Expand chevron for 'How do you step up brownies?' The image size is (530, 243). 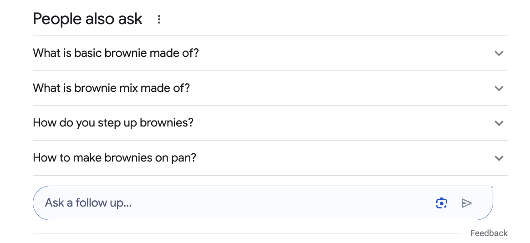point(499,123)
